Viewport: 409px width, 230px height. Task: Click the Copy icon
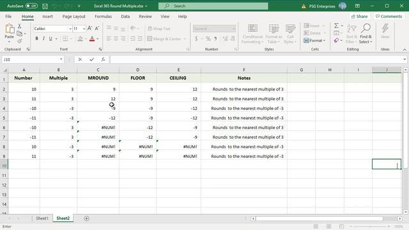pos(20,33)
